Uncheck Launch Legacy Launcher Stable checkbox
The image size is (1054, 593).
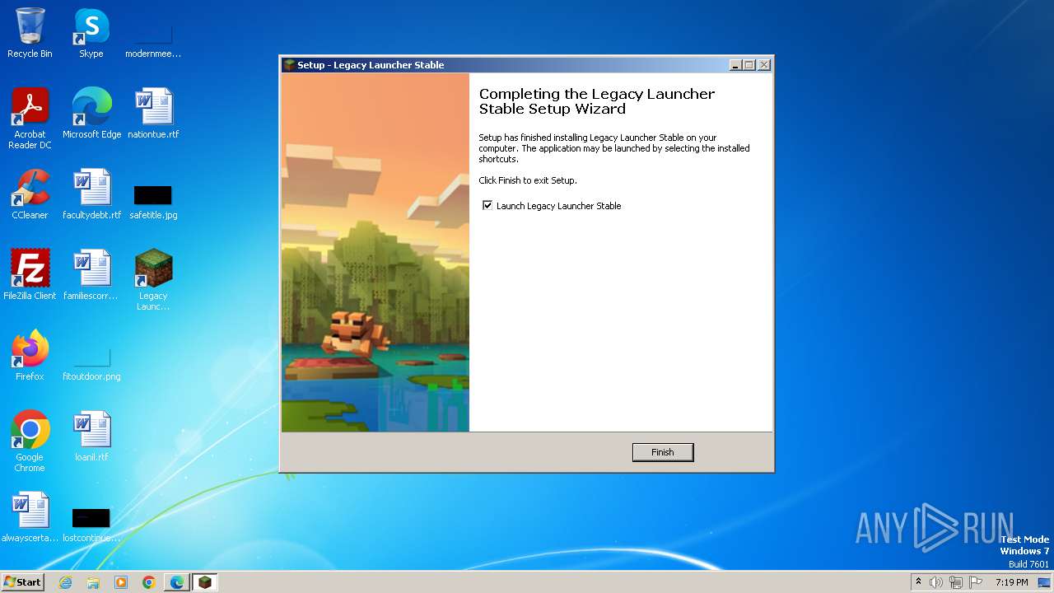(x=487, y=205)
